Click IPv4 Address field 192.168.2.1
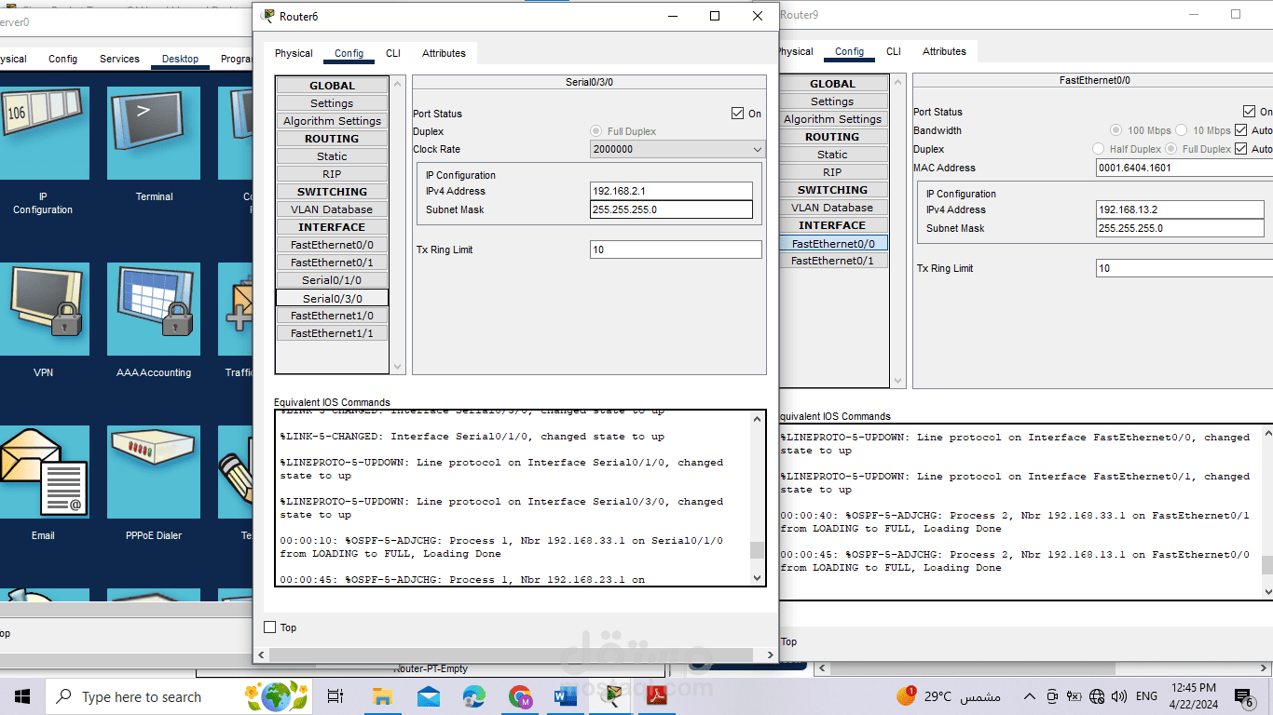 tap(671, 191)
